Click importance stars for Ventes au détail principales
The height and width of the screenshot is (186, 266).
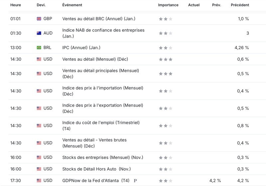click(166, 74)
